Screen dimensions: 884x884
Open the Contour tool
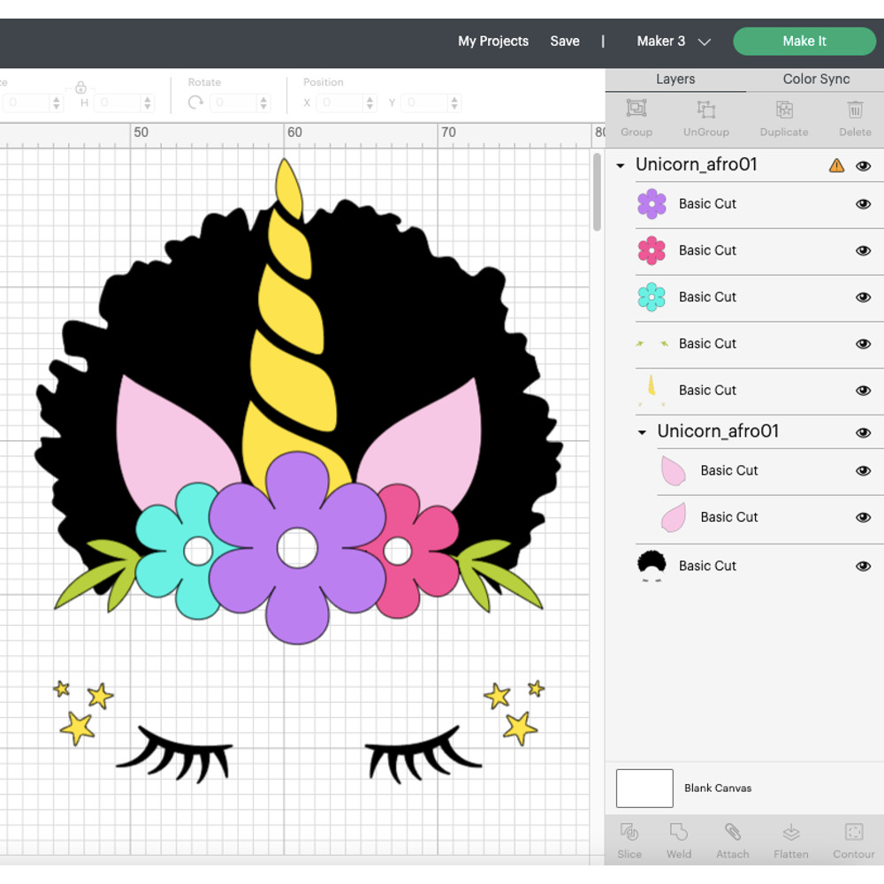pos(852,839)
